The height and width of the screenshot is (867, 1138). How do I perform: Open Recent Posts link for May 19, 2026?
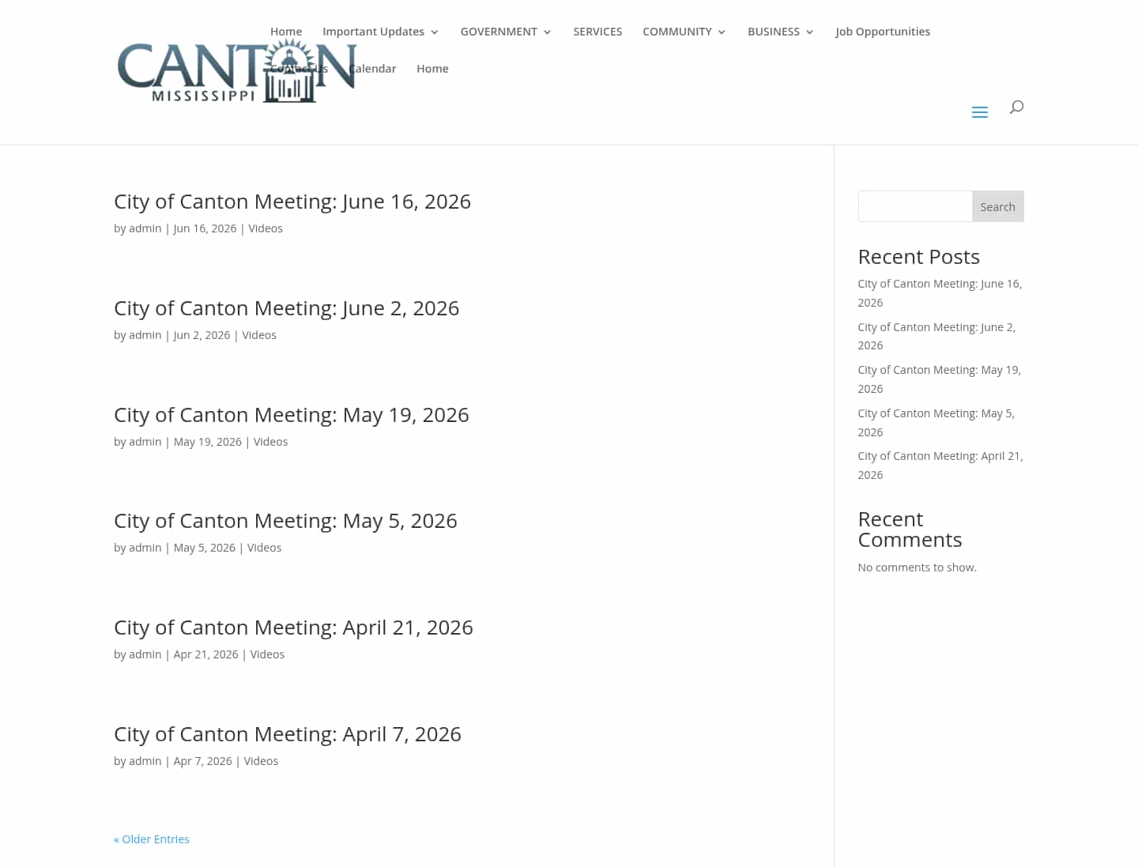coord(939,379)
